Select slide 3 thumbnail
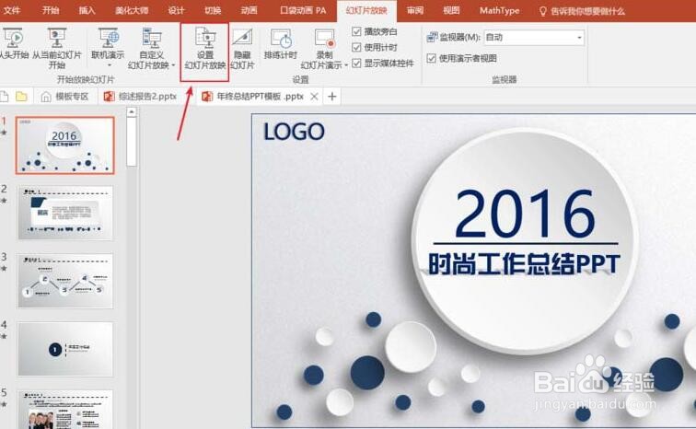The height and width of the screenshot is (429, 696). pos(65,281)
